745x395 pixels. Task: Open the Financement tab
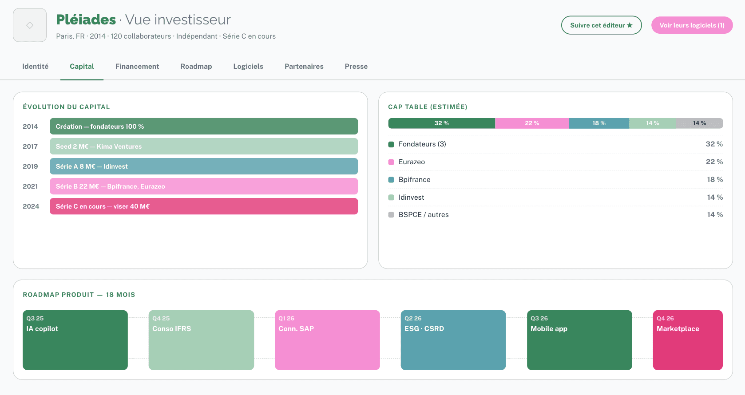[x=137, y=67]
